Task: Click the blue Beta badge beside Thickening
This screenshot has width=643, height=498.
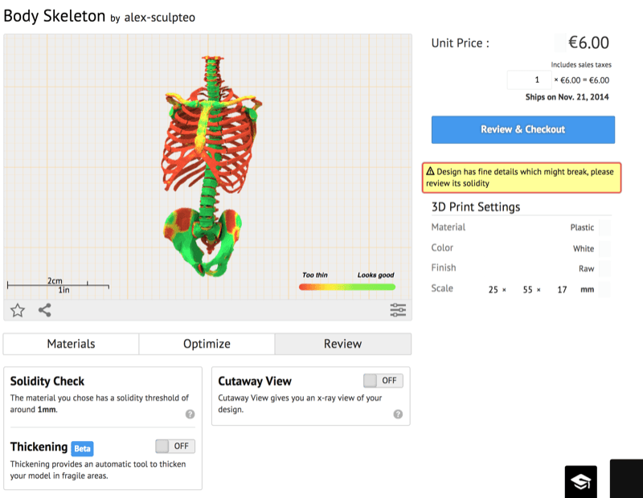Action: (82, 448)
